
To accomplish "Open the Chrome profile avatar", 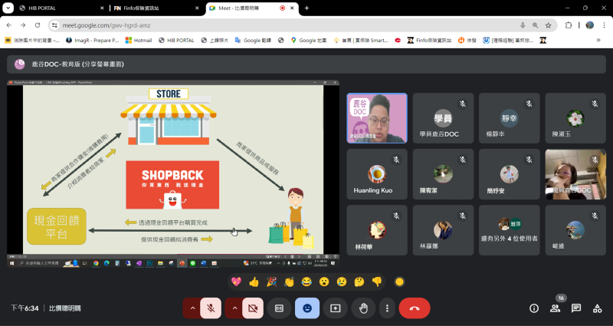I will [x=590, y=25].
